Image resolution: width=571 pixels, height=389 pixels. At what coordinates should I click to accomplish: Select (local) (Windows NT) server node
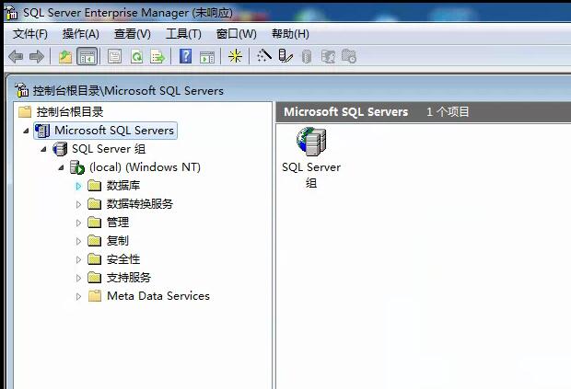click(145, 167)
